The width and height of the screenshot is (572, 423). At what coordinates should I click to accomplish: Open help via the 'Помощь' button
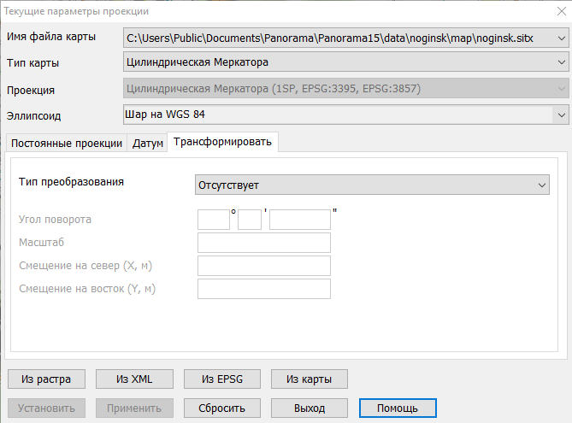point(397,408)
